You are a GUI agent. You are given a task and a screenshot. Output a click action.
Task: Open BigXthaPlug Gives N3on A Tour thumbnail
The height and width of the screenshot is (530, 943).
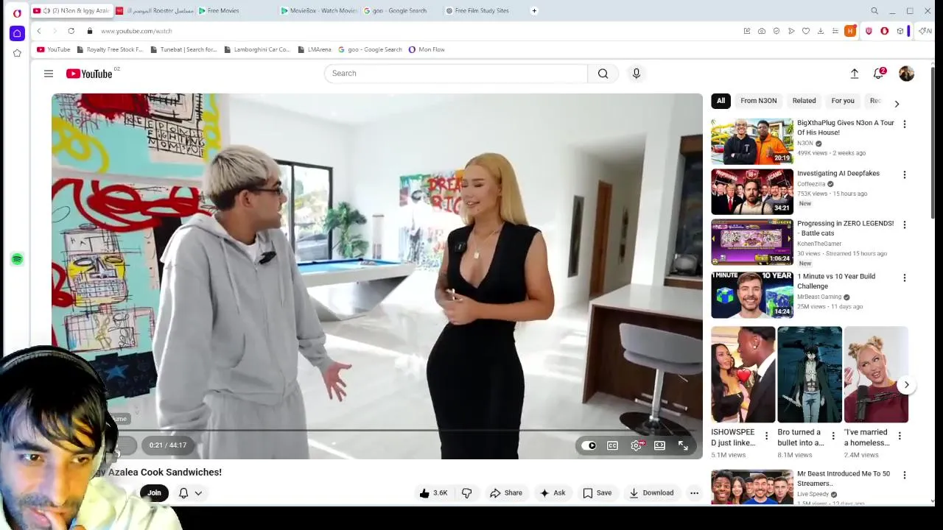(x=751, y=141)
